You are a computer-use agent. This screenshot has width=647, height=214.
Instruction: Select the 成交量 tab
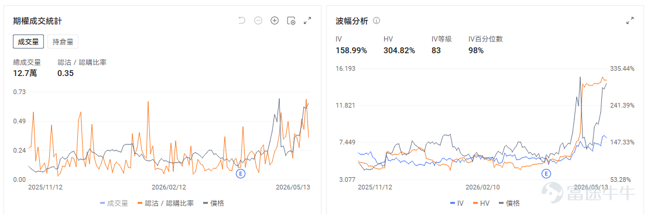tap(29, 42)
